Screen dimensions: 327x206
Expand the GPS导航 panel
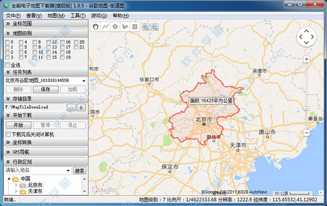click(46, 152)
